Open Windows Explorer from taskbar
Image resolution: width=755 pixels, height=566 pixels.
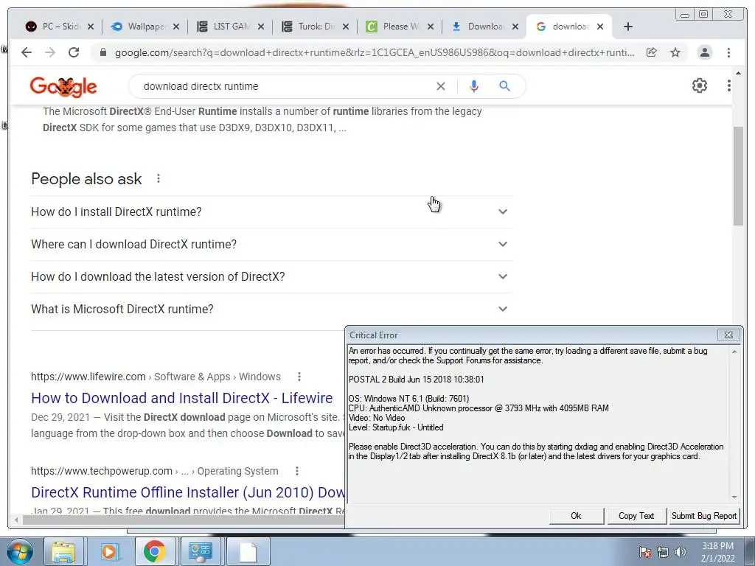coord(63,551)
